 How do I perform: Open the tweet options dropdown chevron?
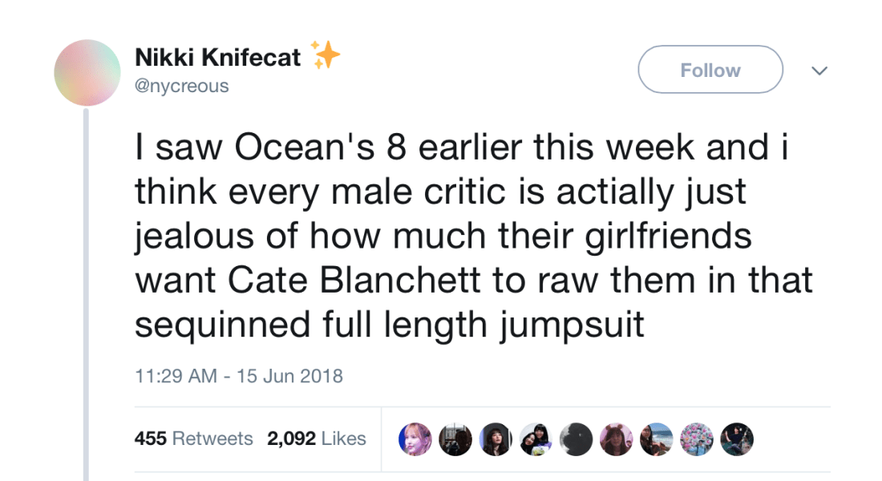(x=819, y=71)
